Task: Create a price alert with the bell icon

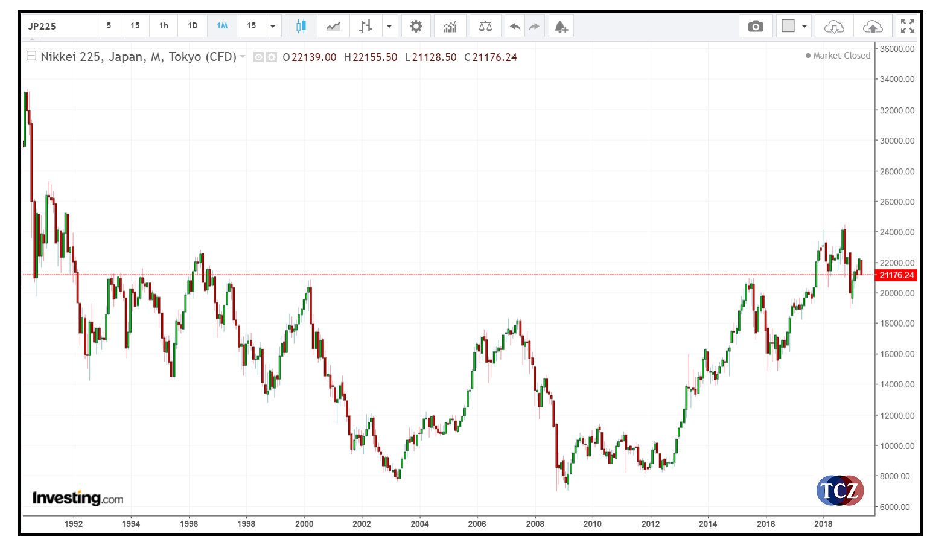Action: click(x=561, y=26)
